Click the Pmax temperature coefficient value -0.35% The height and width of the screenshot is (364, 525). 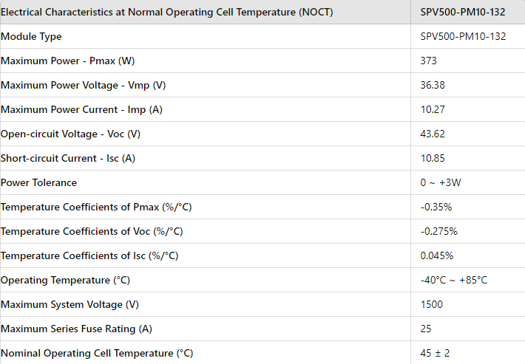tap(436, 207)
